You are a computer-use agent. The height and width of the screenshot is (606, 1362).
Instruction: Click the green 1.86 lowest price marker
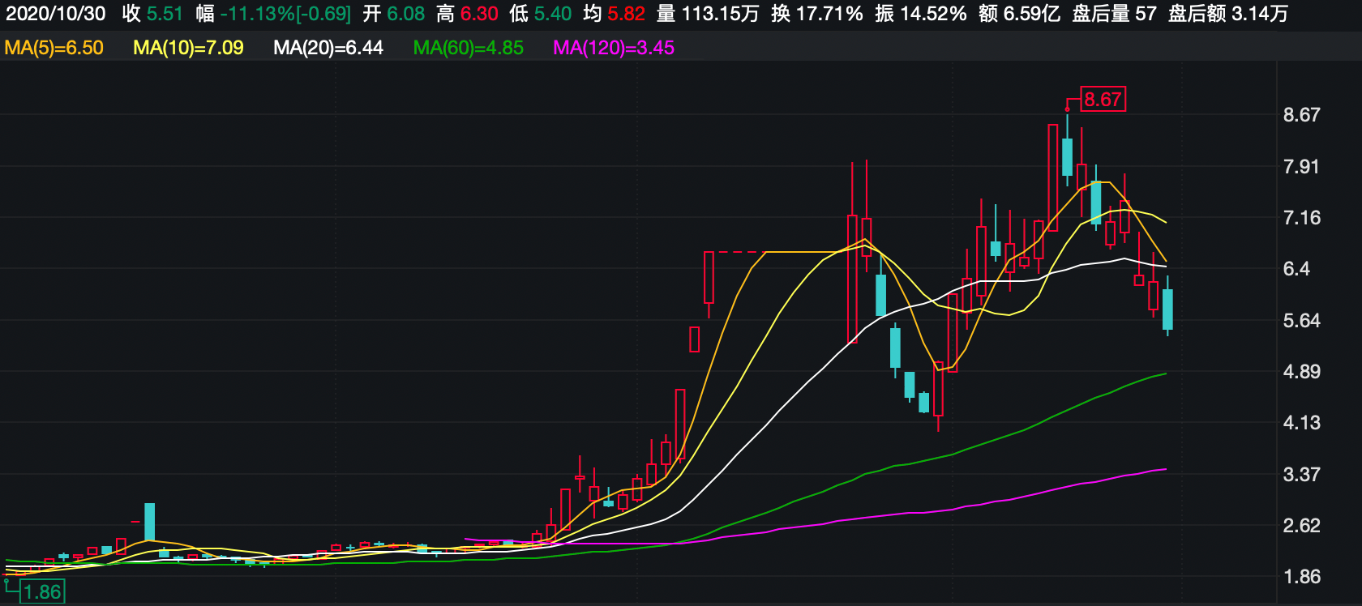(42, 591)
